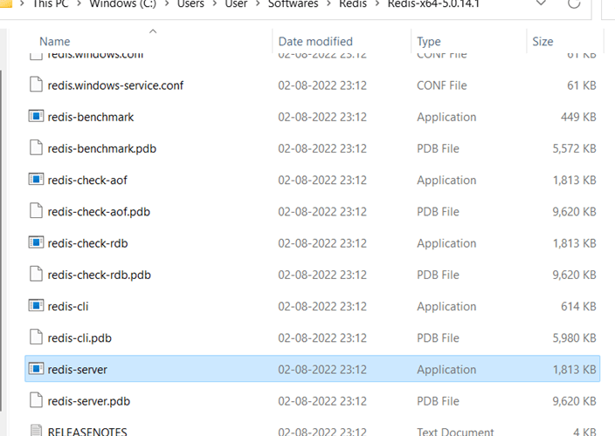Go to Softwares in the breadcrumb path
615x436 pixels.
(x=293, y=3)
